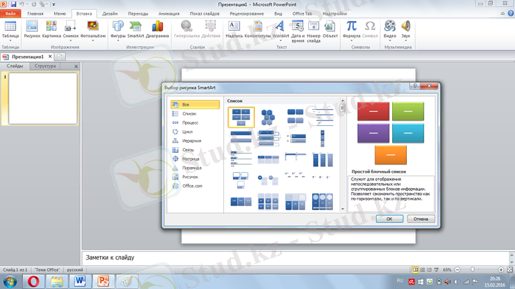Add a text box with Надпись
Viewport: 515px width, 289px height.
point(234,29)
